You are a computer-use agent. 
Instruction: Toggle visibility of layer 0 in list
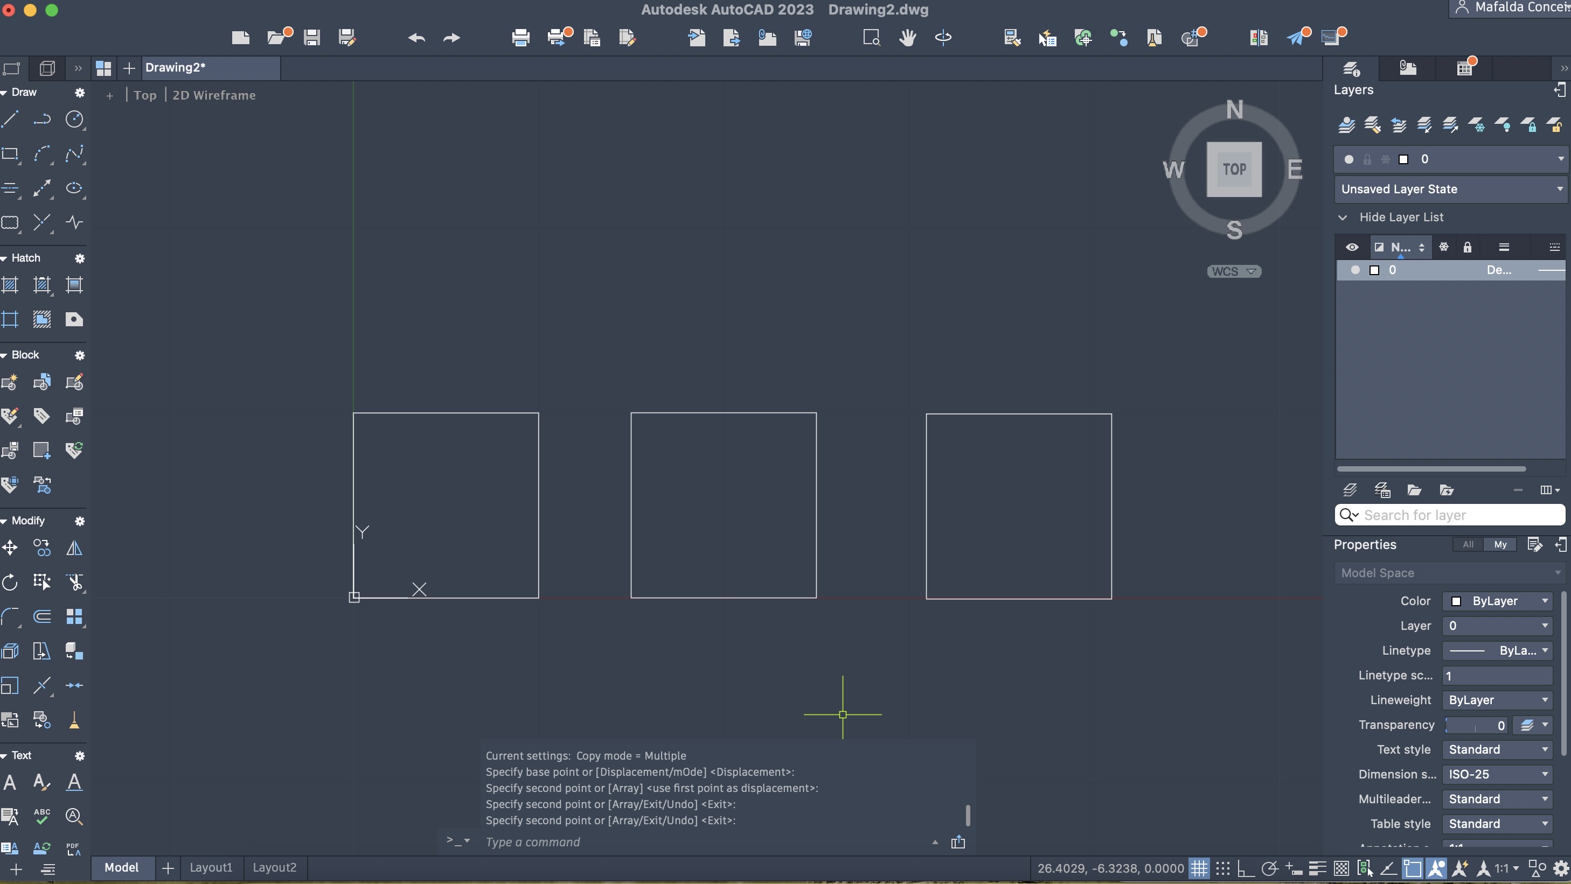click(1355, 270)
